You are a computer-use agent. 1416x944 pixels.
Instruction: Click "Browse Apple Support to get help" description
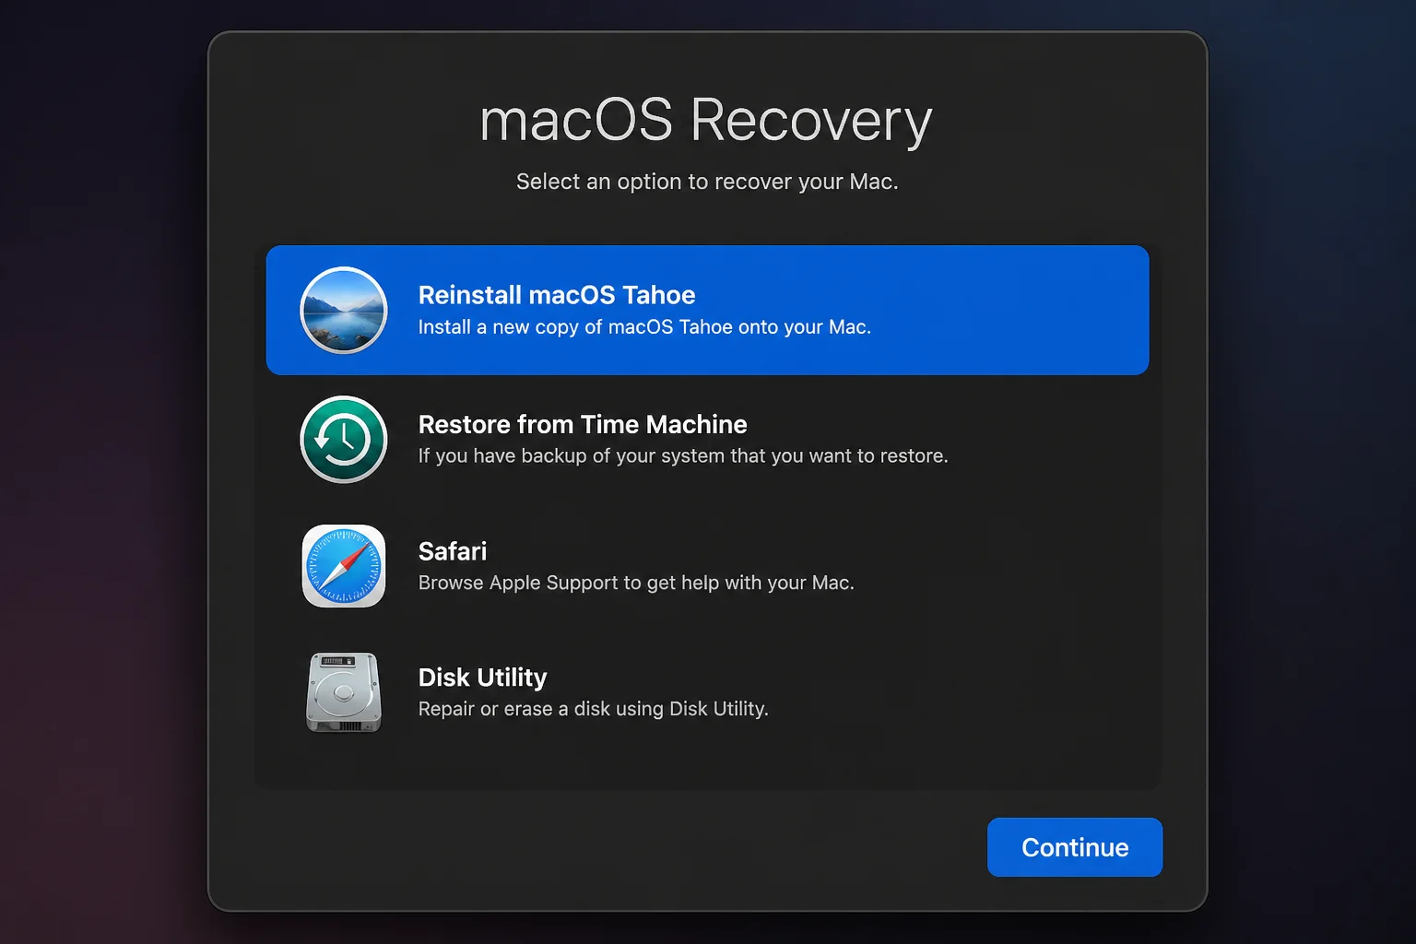click(636, 583)
